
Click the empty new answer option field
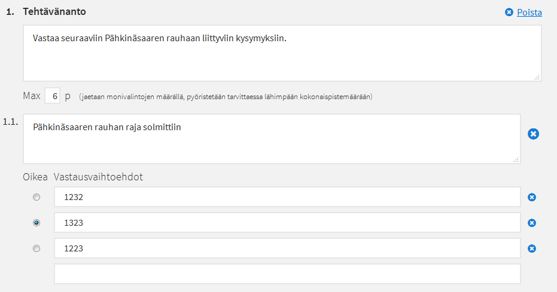coord(287,273)
